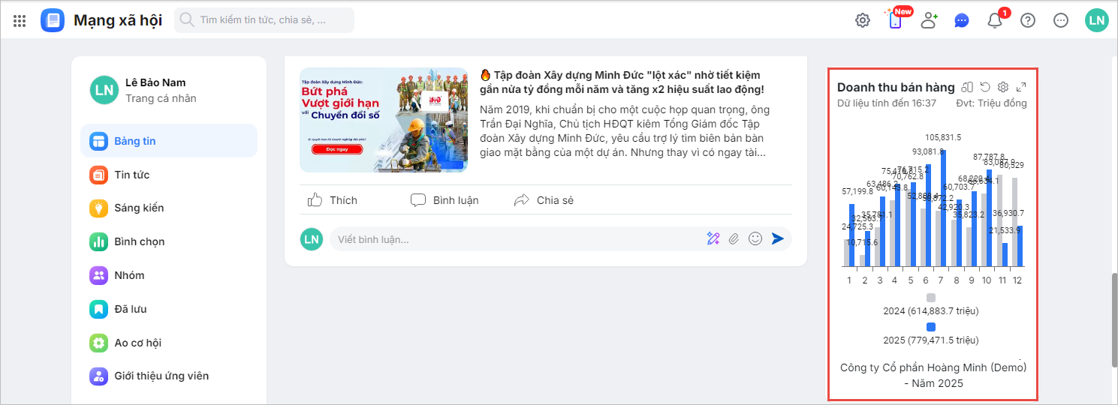The image size is (1118, 405).
Task: Select Bình chọn from the sidebar
Action: (x=139, y=241)
